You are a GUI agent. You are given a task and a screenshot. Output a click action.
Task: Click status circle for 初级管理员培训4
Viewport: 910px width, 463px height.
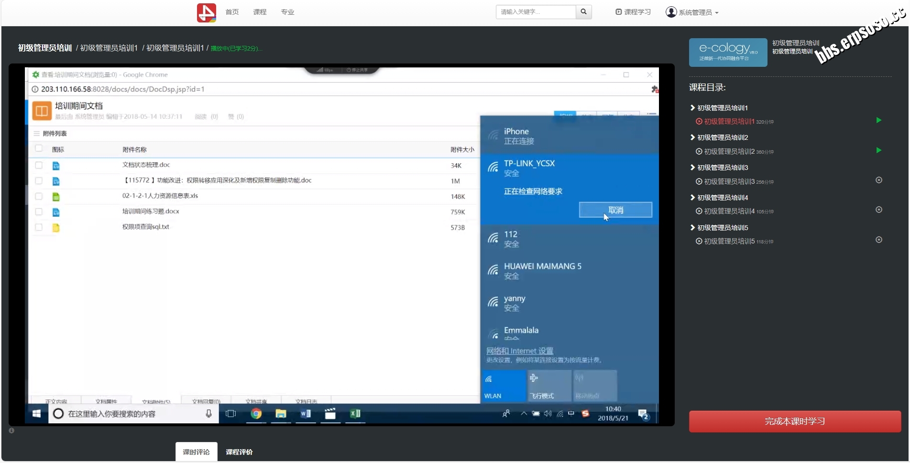pyautogui.click(x=878, y=210)
